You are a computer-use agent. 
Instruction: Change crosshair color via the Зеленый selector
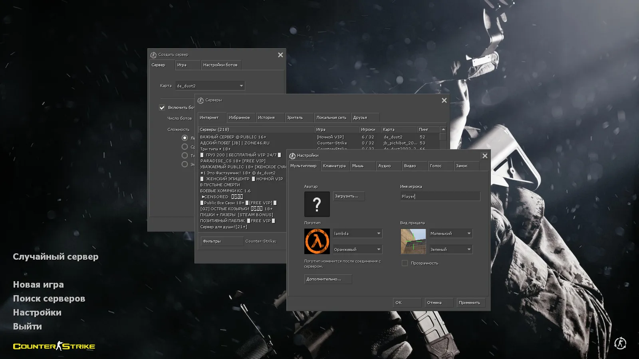click(x=450, y=249)
